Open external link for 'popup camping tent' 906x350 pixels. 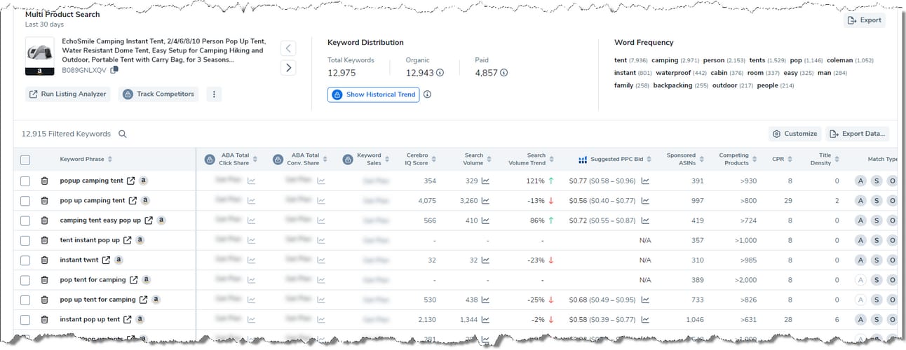click(x=130, y=181)
